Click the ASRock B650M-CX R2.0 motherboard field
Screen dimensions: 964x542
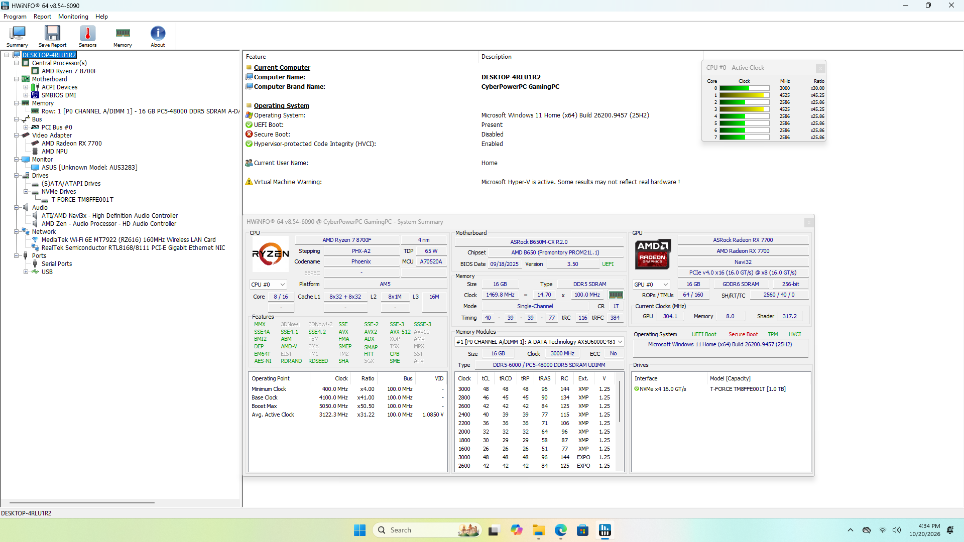point(539,242)
